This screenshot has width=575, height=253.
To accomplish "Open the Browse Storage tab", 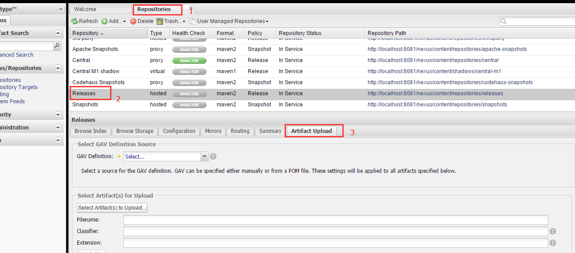I will click(135, 131).
